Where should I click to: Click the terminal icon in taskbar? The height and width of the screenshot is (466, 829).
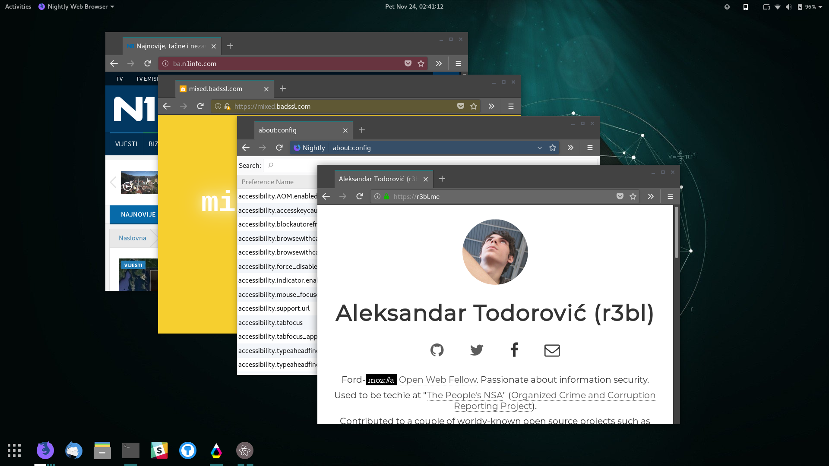130,450
